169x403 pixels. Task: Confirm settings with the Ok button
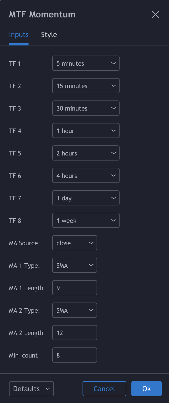click(x=146, y=389)
